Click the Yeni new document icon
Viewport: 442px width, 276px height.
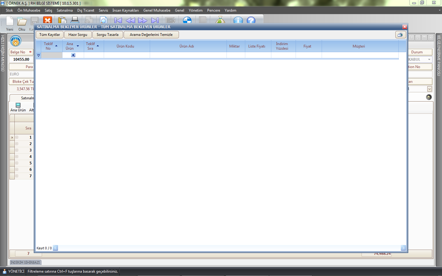pos(10,21)
